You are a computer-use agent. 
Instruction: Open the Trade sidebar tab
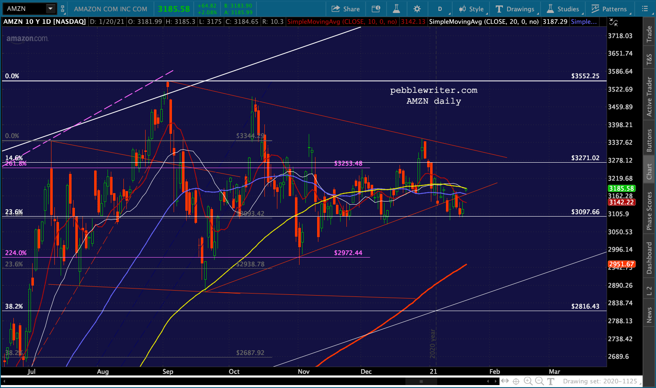649,34
